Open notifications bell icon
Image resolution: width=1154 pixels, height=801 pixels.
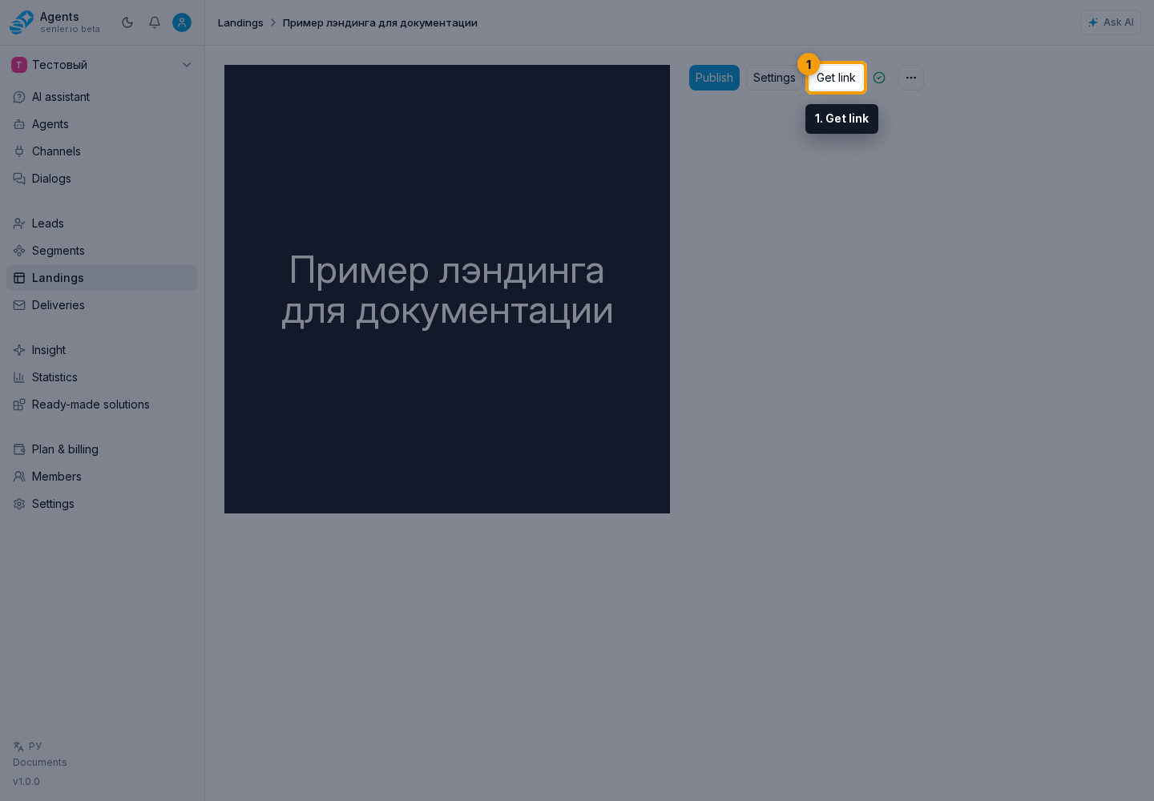[155, 22]
